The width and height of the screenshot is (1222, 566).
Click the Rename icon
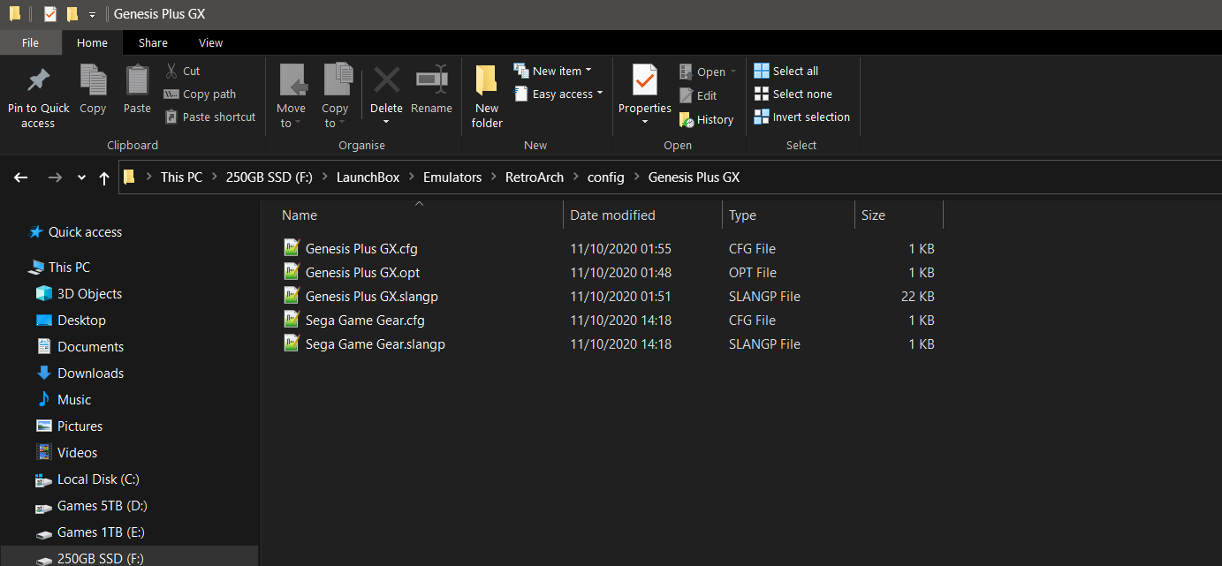[431, 80]
